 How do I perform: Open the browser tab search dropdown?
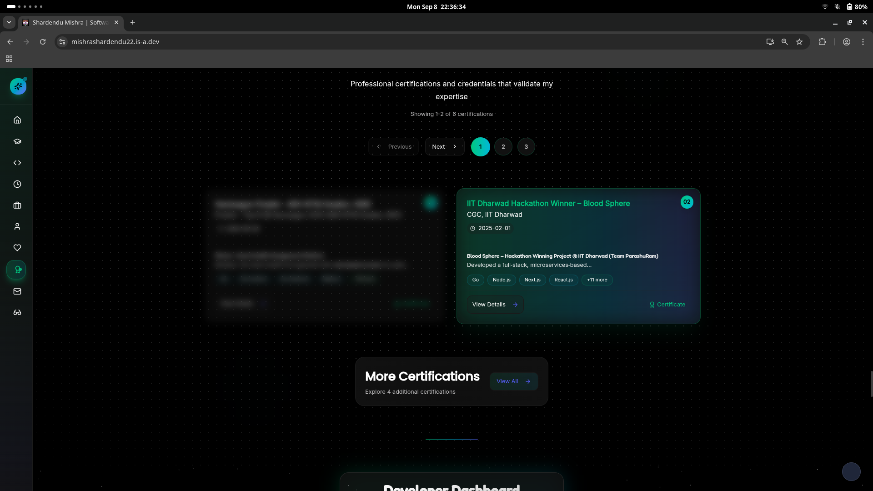(9, 22)
